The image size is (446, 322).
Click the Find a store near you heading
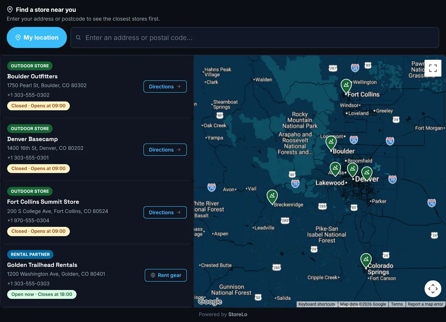point(46,10)
